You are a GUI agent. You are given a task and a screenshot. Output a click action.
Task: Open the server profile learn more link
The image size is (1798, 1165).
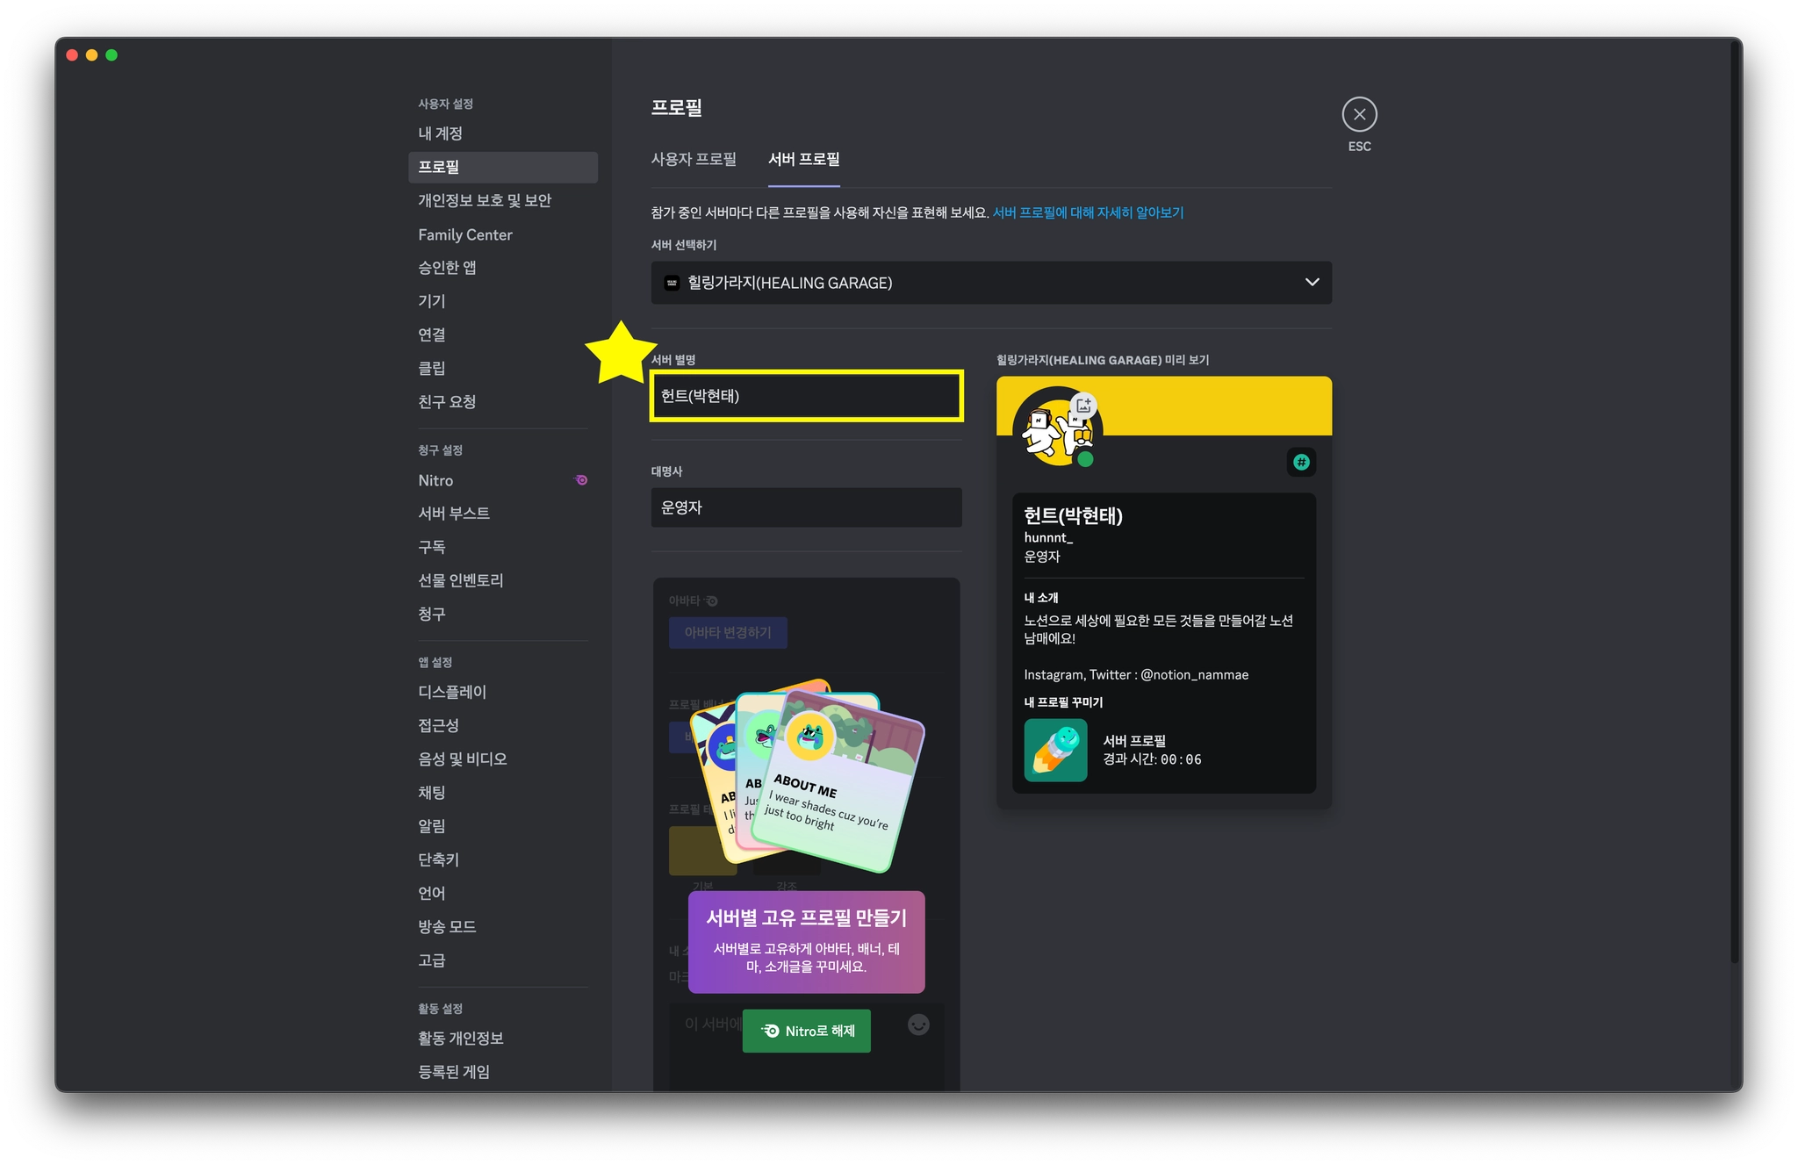pos(1088,212)
